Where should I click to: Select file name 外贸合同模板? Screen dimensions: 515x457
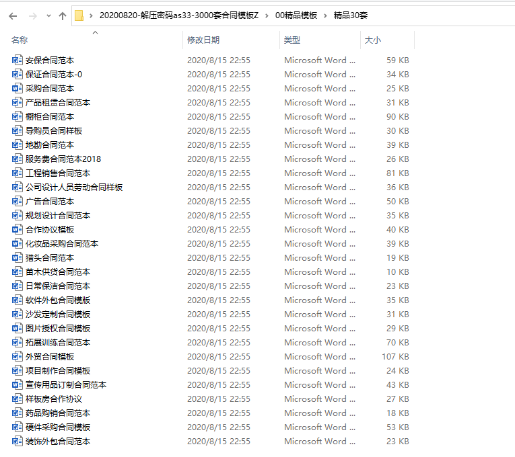pyautogui.click(x=50, y=356)
